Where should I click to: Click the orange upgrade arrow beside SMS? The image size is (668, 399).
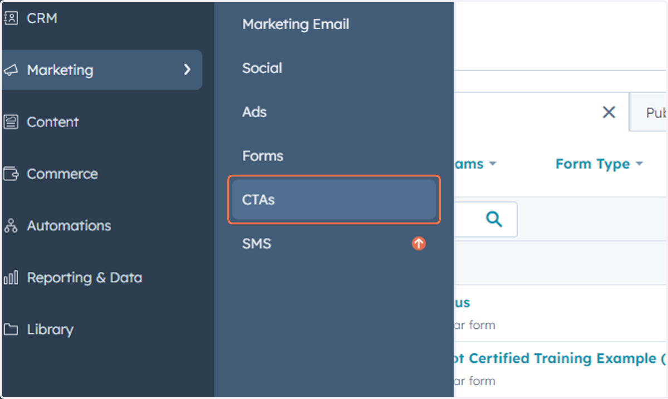[x=419, y=244]
